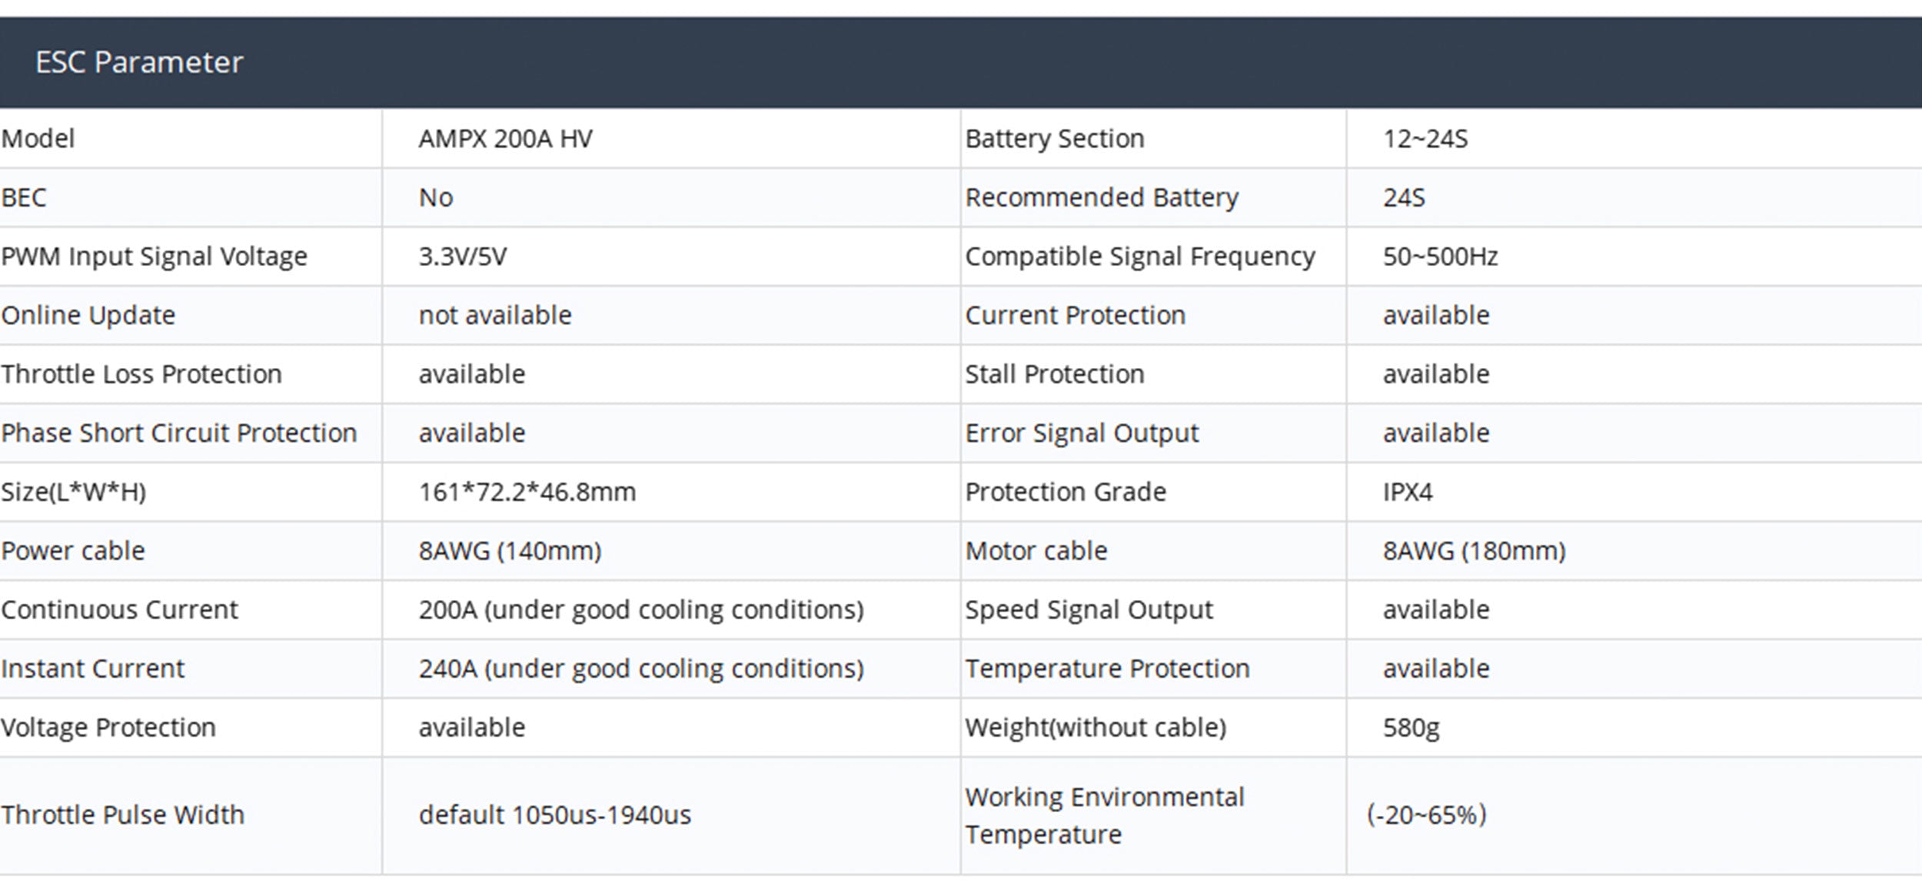
Task: Click the 8AWG (180mm) motor cable value
Action: point(1474,551)
